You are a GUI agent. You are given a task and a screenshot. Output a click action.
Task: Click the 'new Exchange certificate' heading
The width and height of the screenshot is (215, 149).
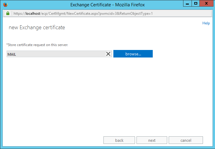(x=37, y=28)
